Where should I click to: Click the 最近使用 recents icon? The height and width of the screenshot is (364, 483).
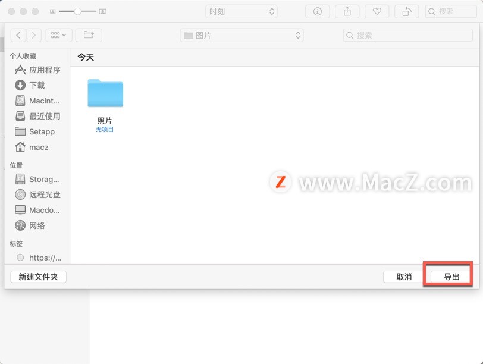[x=20, y=116]
